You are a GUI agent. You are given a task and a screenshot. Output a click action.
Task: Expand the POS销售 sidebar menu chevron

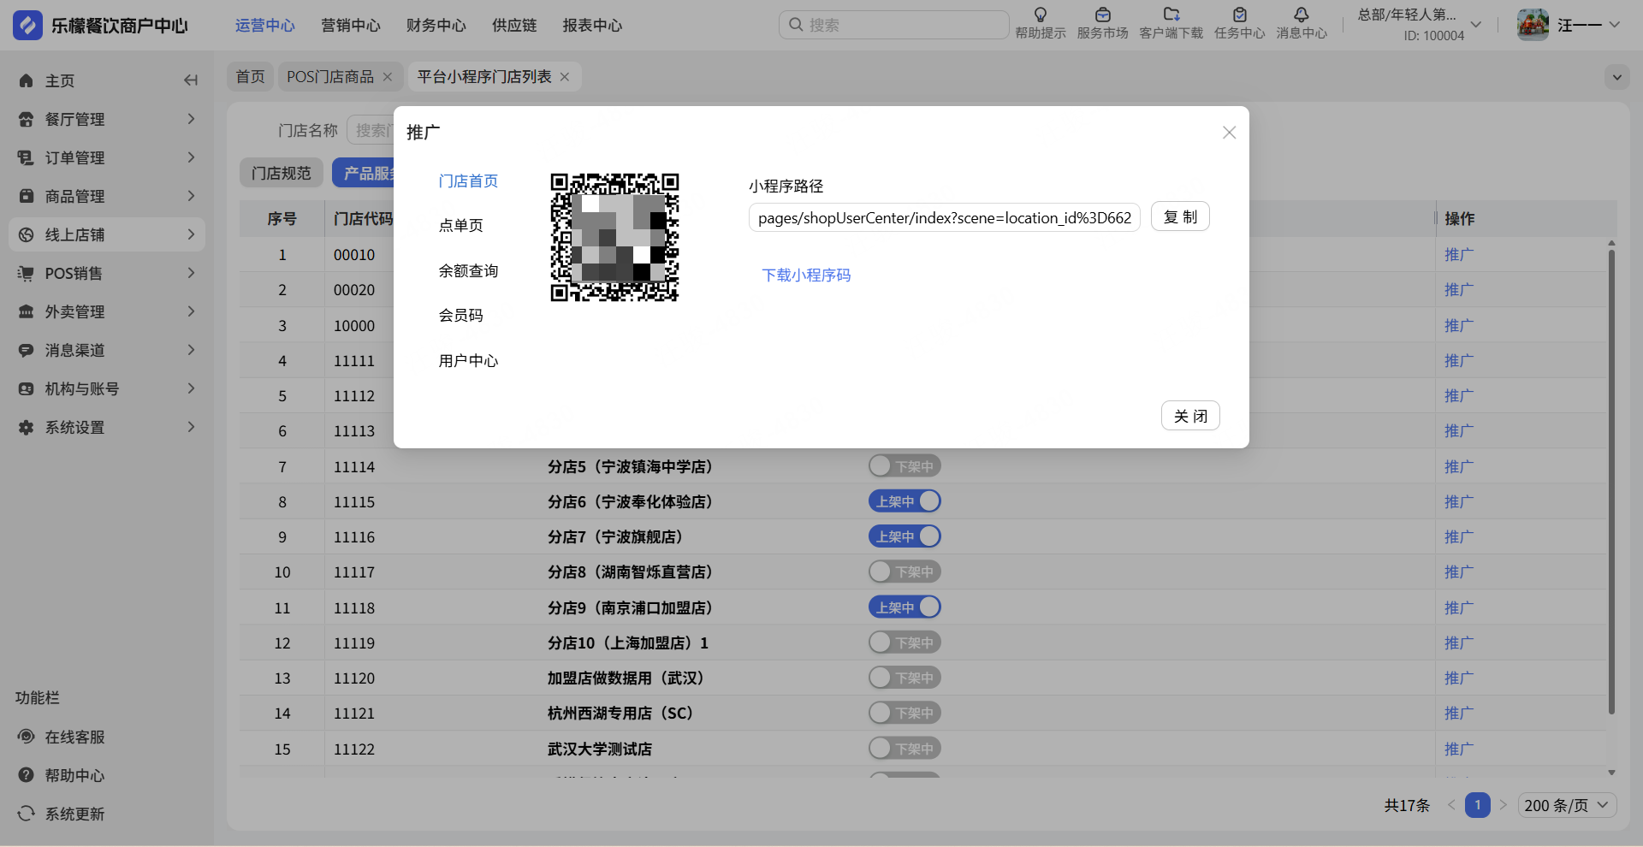pos(191,273)
